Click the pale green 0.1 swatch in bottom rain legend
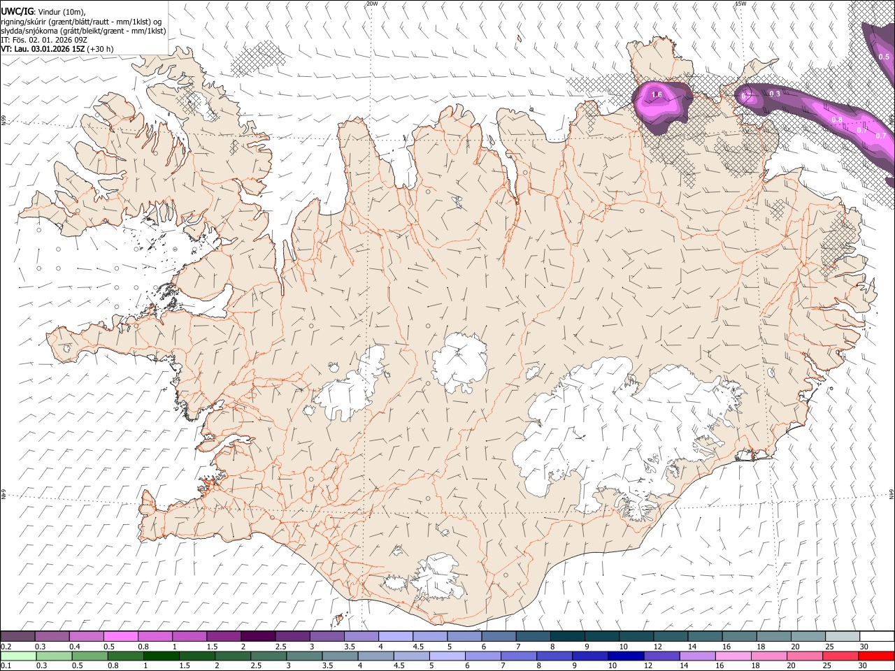This screenshot has height=671, width=895. (19, 656)
